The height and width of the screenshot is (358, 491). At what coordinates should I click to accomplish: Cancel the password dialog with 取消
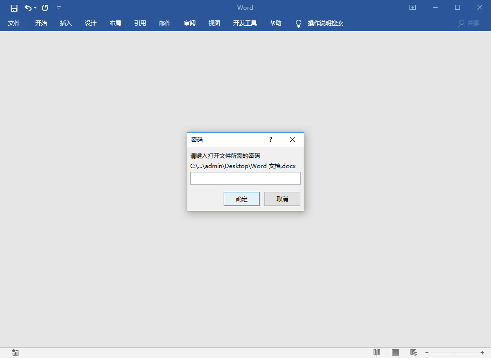(282, 199)
